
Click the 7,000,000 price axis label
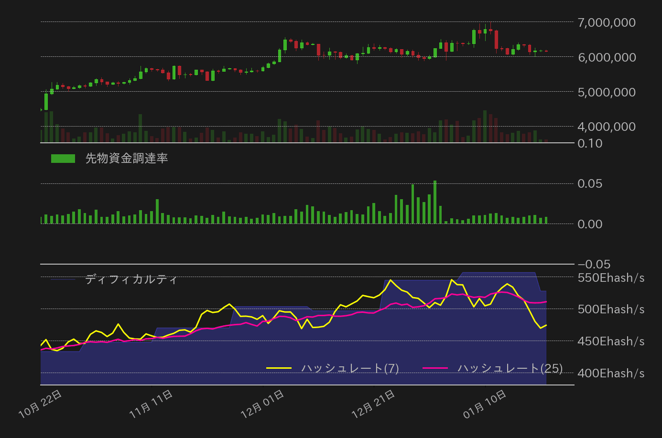pos(608,22)
